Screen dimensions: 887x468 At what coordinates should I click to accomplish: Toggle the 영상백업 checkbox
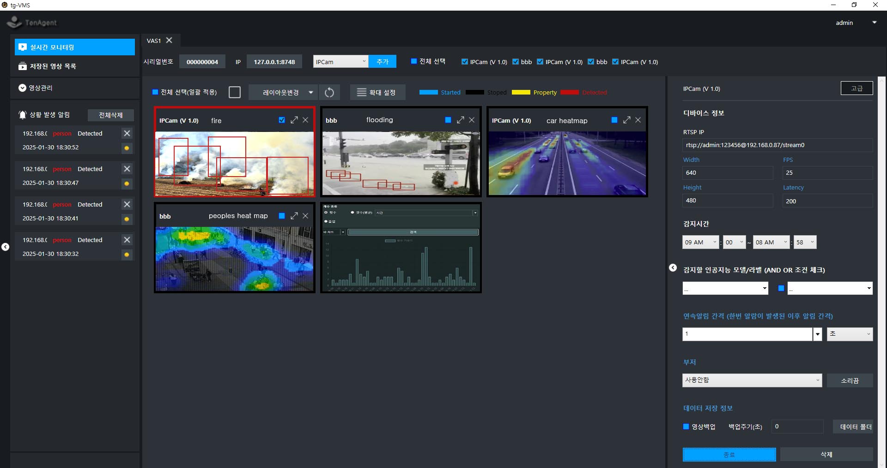pos(686,427)
